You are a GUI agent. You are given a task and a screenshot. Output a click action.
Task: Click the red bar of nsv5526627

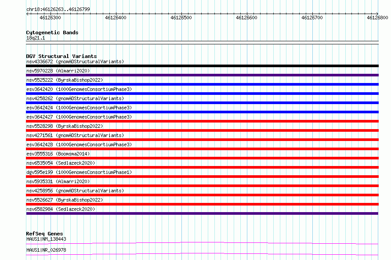(202, 204)
